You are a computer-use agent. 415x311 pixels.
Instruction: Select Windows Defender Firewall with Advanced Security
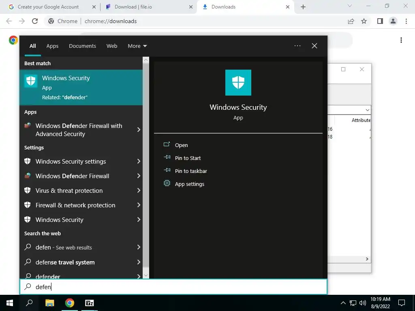[79, 130]
